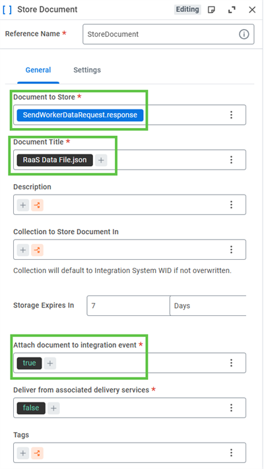Switch to the Settings tab
The width and height of the screenshot is (264, 469).
[87, 70]
